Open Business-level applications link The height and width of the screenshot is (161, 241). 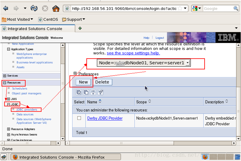(x=35, y=62)
